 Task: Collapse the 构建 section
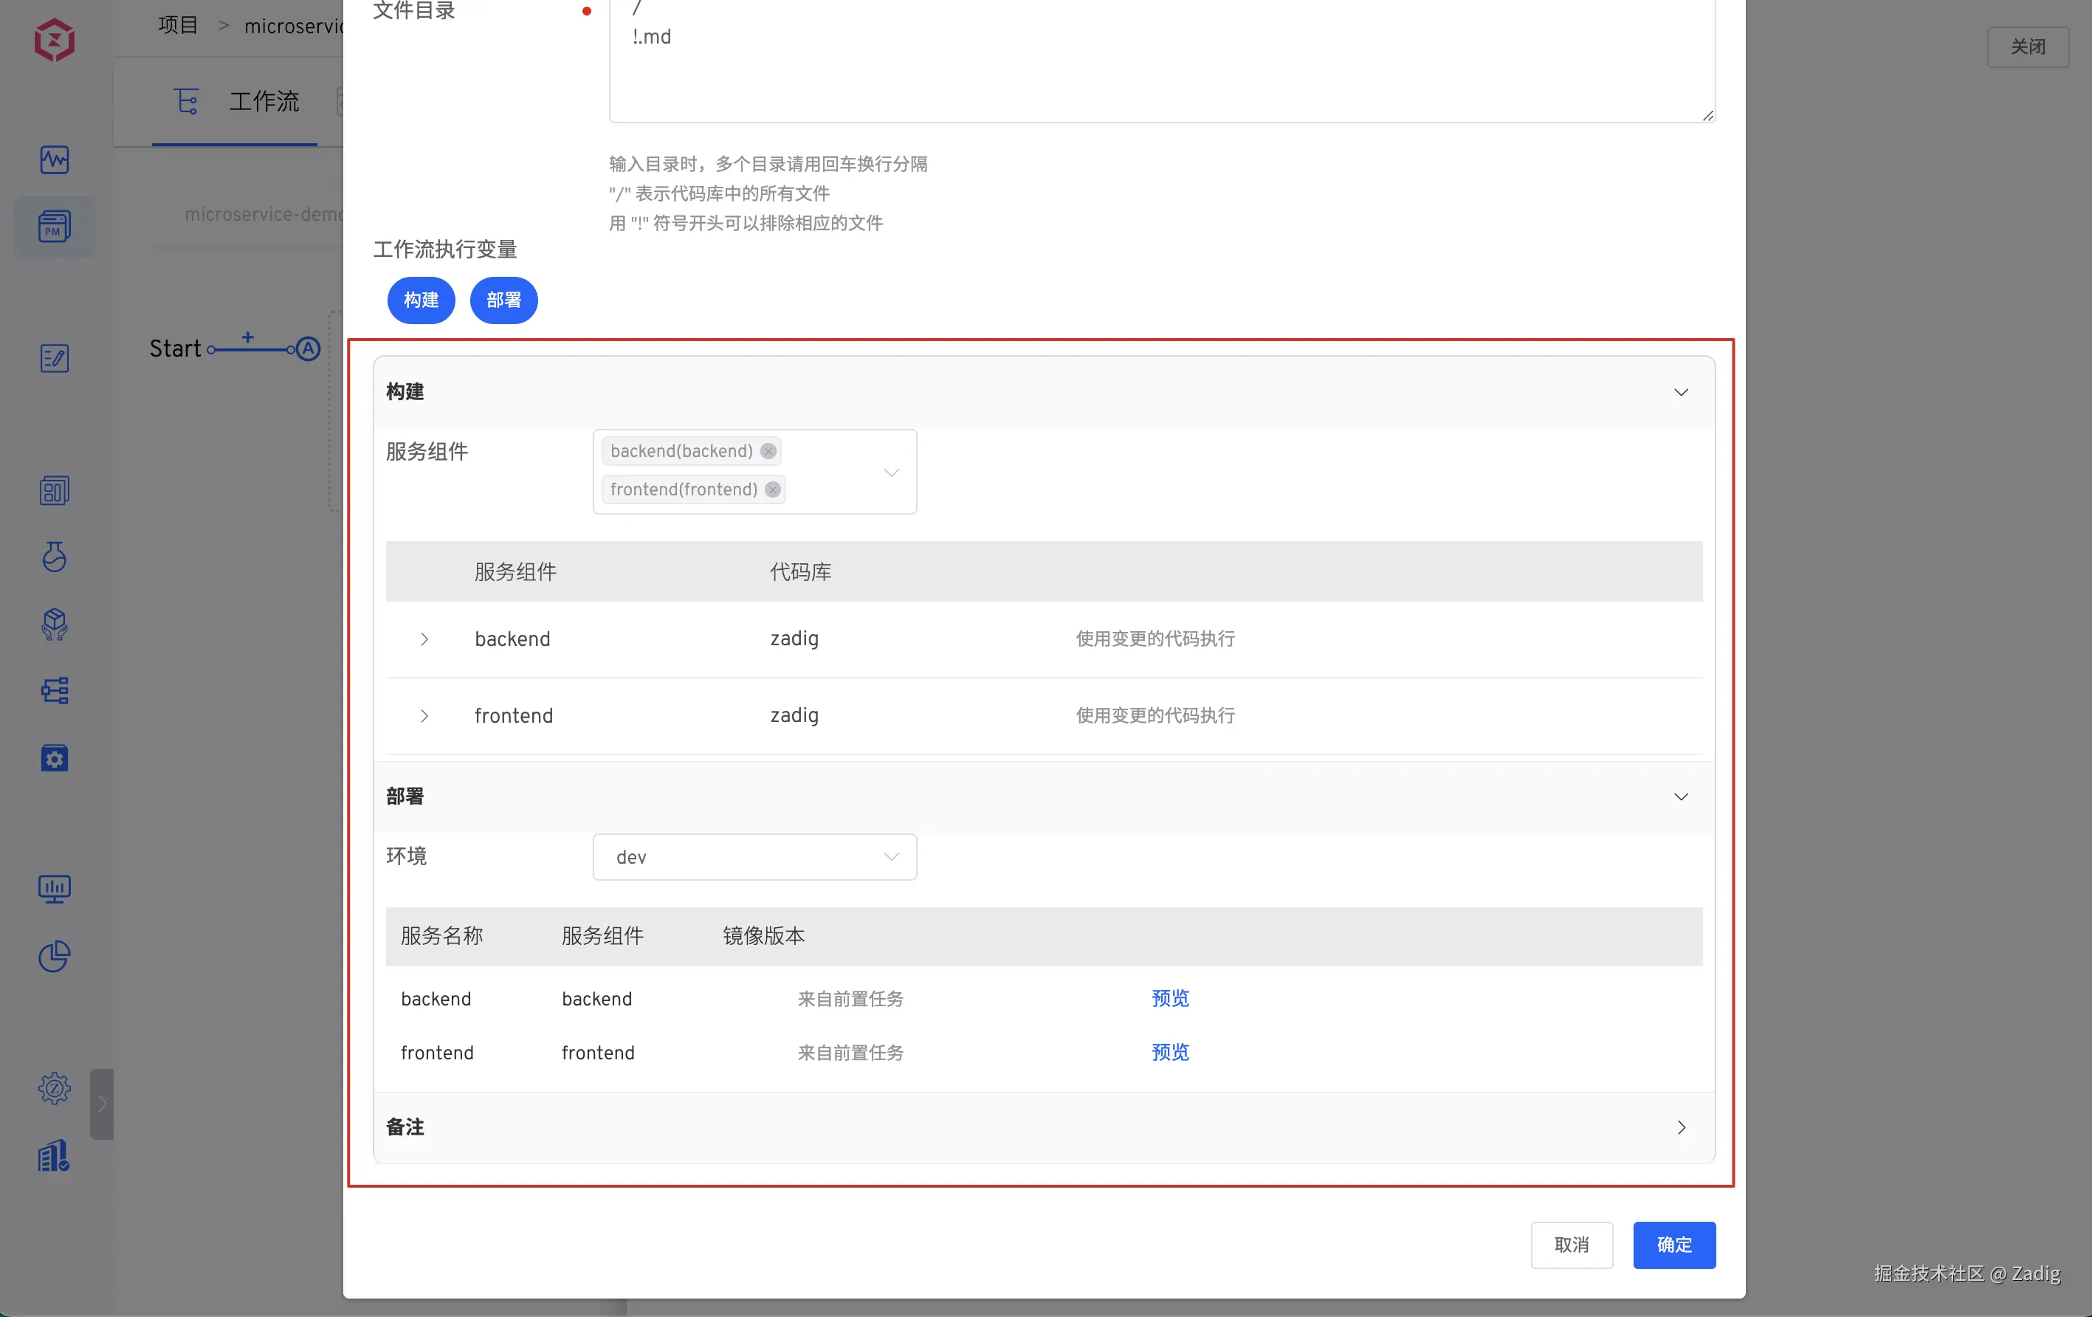point(1680,392)
